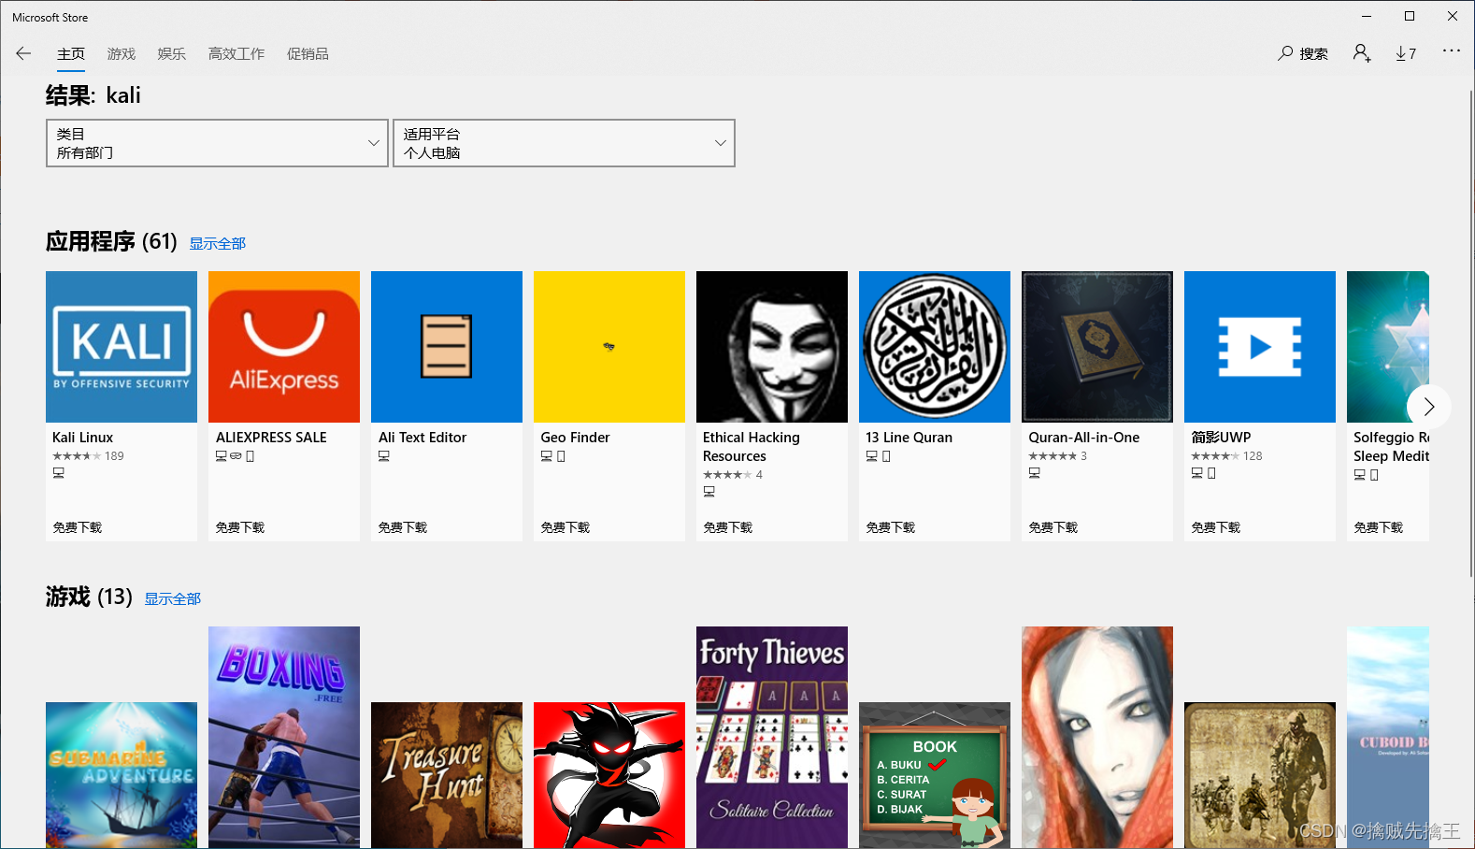The height and width of the screenshot is (849, 1475).
Task: Click 免费下载 under Quran-All-in-One
Action: [1053, 527]
